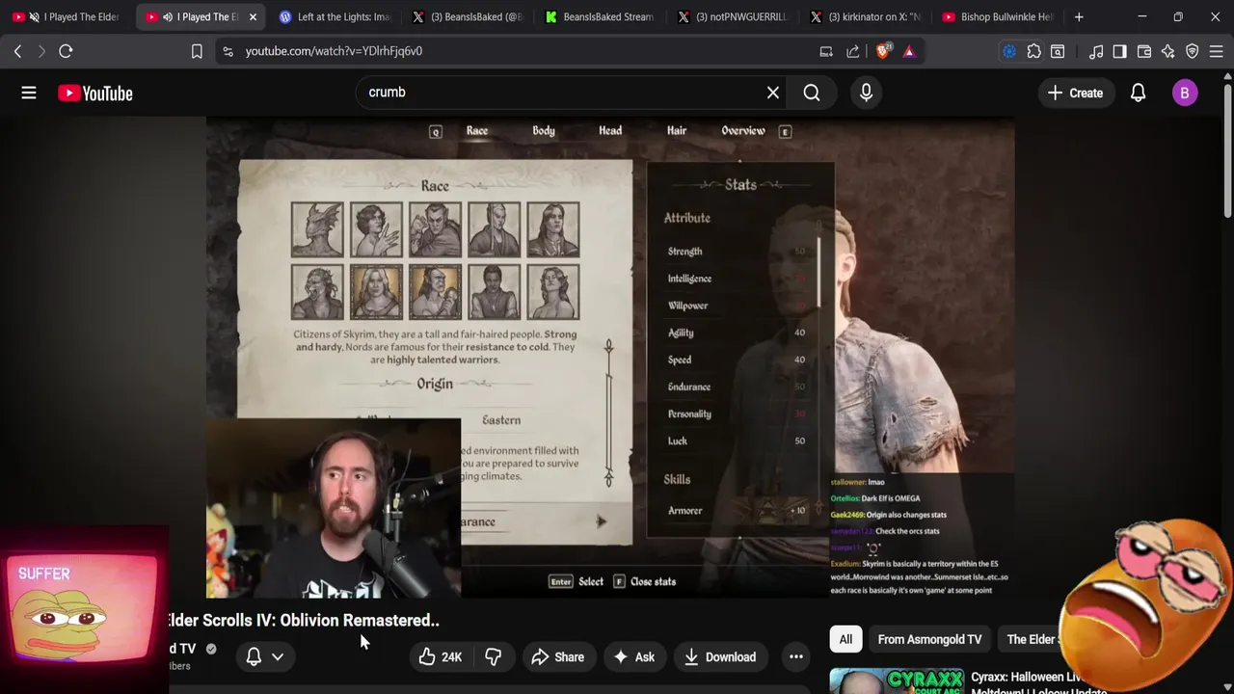This screenshot has height=694, width=1234.
Task: Reload the page
Action: (66, 51)
